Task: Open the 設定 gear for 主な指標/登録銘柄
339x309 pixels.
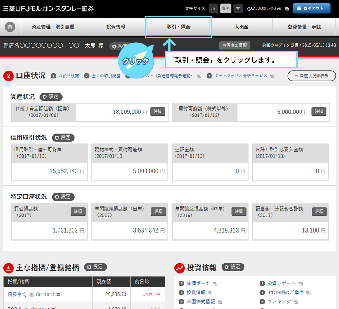Action: pyautogui.click(x=95, y=267)
